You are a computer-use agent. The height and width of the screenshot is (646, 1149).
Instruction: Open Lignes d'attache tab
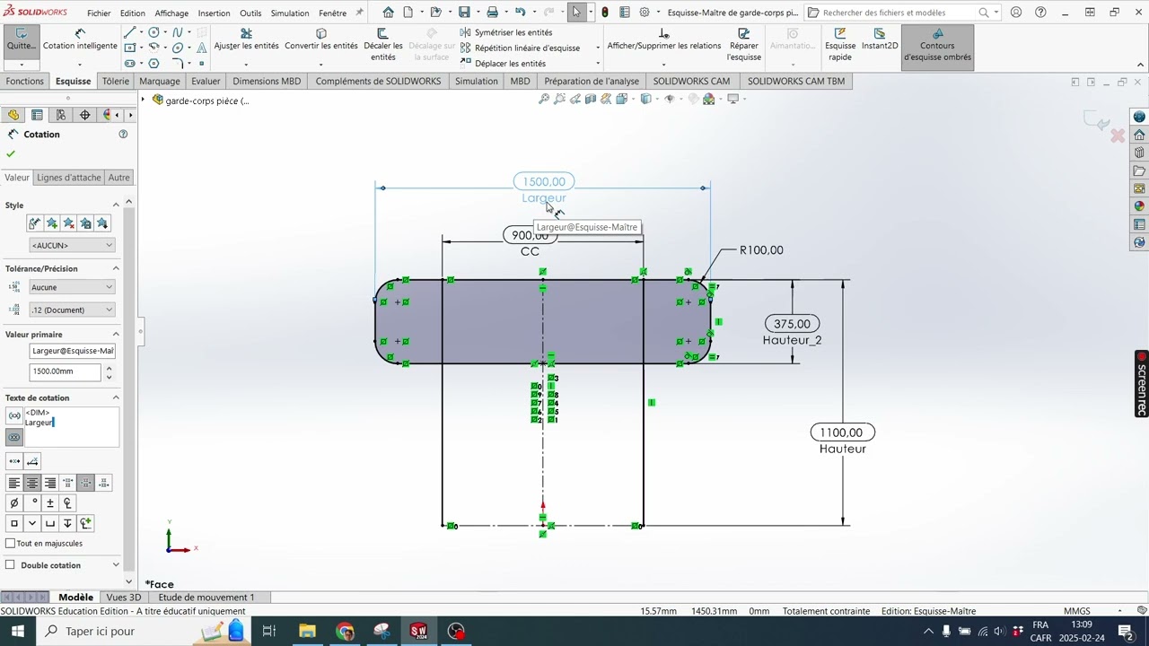click(69, 178)
